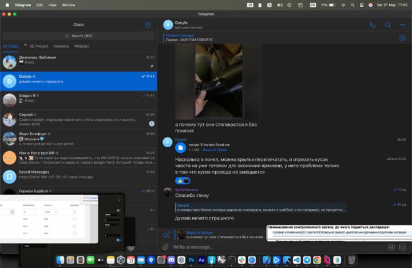Open the video thumbnail in the chat
Screen dimensions: 412x268
219,81
